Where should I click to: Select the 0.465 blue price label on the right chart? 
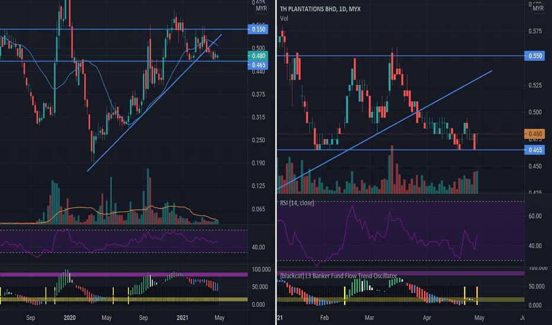[534, 150]
